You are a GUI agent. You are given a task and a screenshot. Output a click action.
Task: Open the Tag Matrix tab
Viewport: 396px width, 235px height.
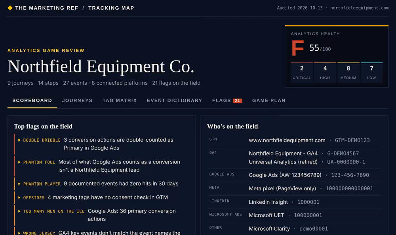click(120, 100)
